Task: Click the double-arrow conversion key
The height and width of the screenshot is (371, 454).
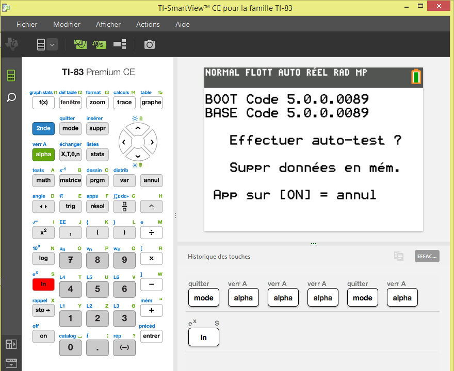Action: 43,207
